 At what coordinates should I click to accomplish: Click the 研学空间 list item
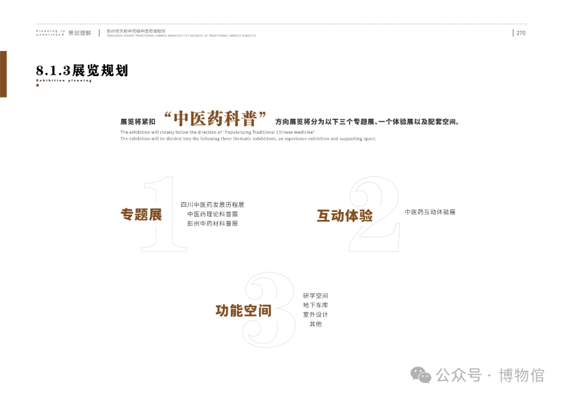coord(315,296)
